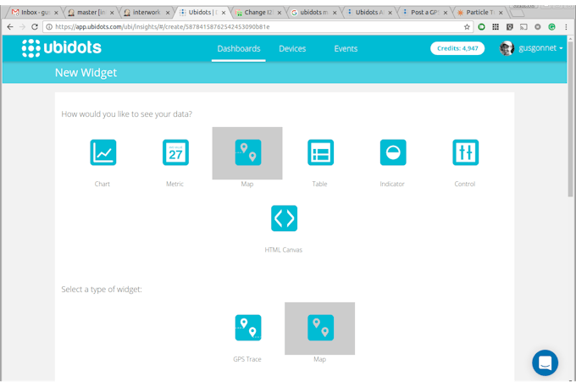Click the address bar URL
Image resolution: width=576 pixels, height=387 pixels.
162,27
